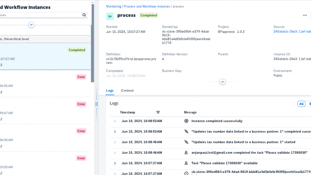The image size is (311, 175).
Task: Expand the tax number update completed row
Action: (115, 132)
